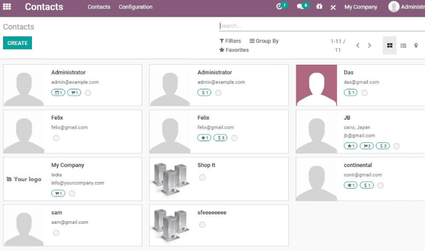Image resolution: width=425 pixels, height=251 pixels.
Task: Click activity clock on My Company card
Action: point(72,194)
